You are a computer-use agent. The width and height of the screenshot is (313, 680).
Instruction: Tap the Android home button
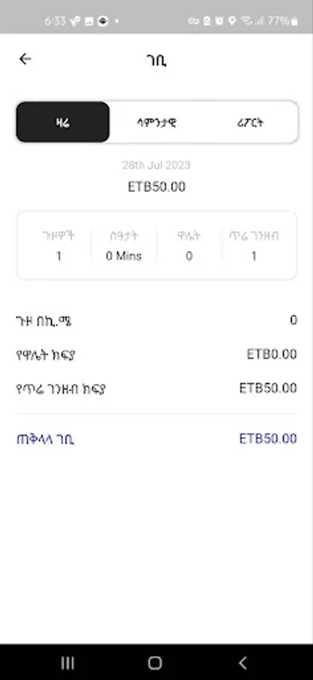(x=155, y=663)
